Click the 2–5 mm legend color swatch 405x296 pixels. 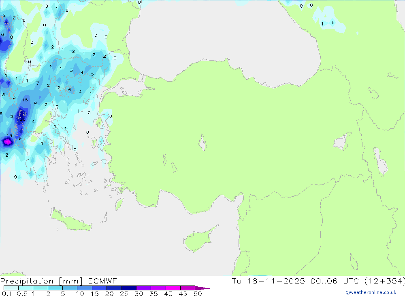pyautogui.click(x=55, y=288)
